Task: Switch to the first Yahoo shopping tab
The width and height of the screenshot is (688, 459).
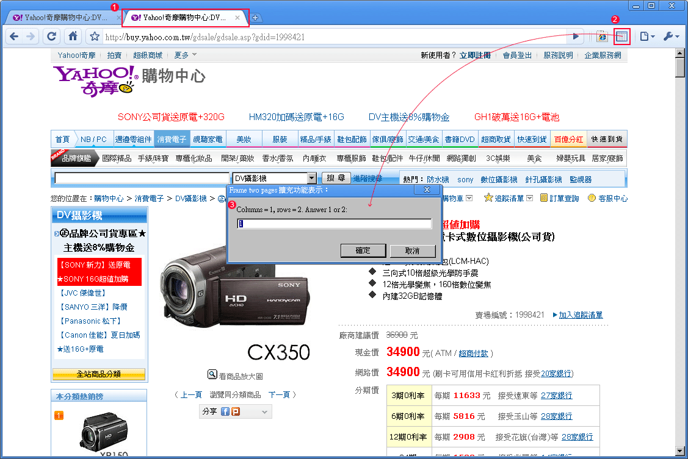Action: (x=65, y=18)
